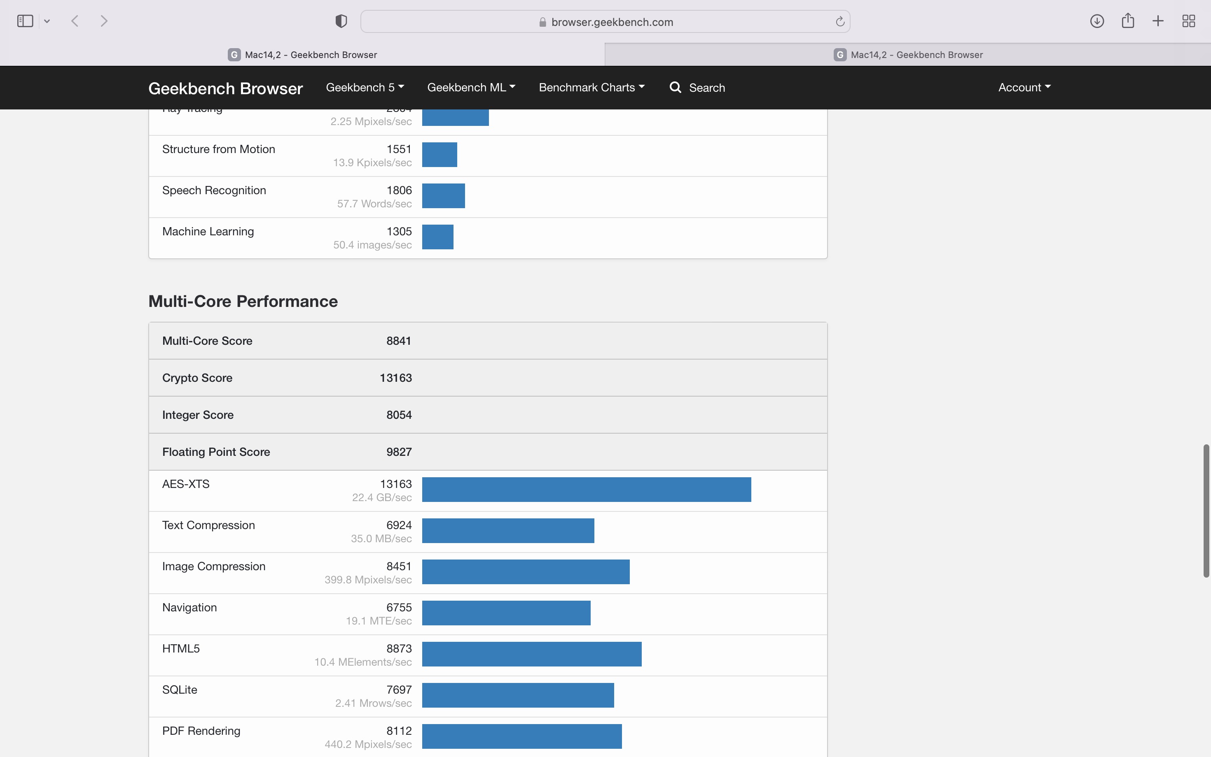The image size is (1211, 757).
Task: Open the Geekbench Browser home link
Action: tap(226, 88)
